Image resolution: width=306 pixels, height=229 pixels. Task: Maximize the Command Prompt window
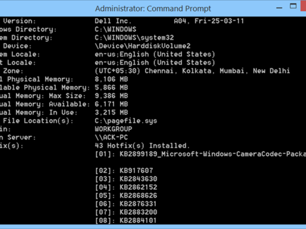pyautogui.click(x=293, y=6)
